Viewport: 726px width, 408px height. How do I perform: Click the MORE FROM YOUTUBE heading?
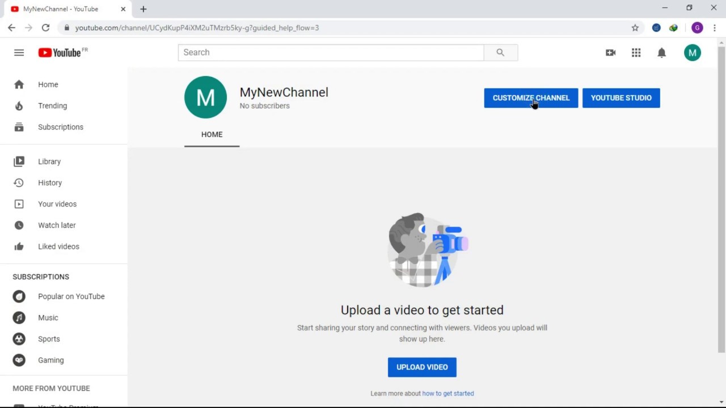[51, 388]
